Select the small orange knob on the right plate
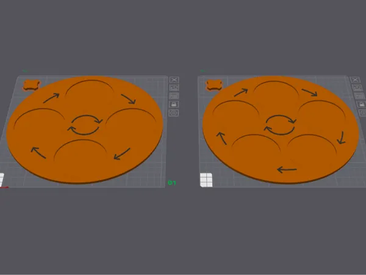 (214, 85)
